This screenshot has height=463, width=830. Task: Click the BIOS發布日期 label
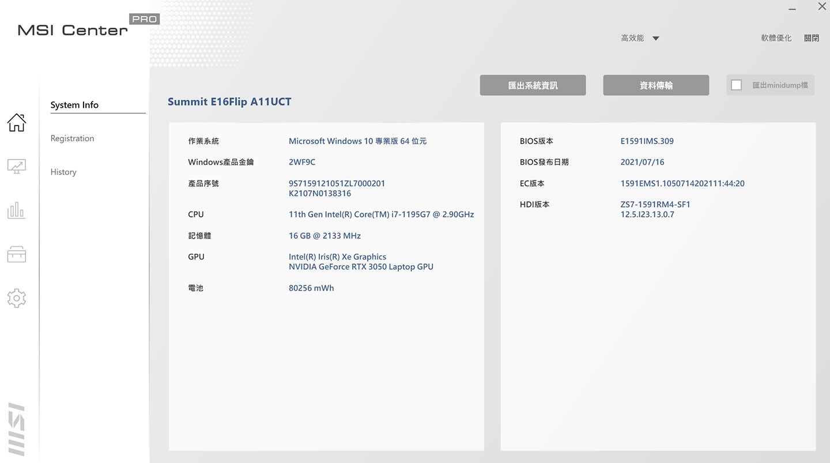(544, 162)
